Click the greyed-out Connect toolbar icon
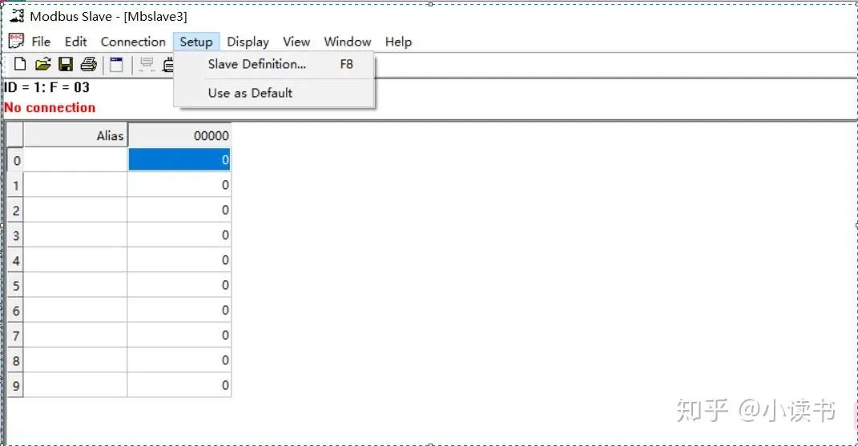 tap(146, 64)
